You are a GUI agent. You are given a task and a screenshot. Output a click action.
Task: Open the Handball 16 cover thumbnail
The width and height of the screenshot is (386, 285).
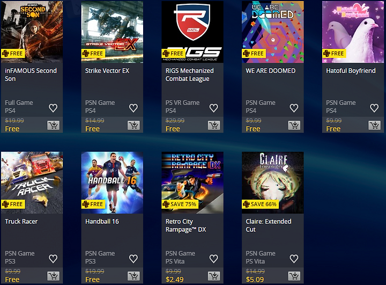(112, 182)
